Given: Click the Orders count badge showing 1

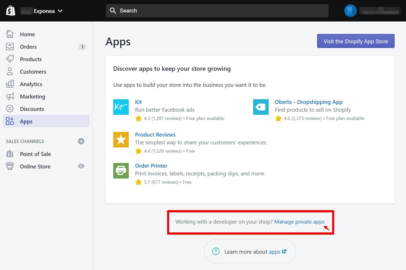Looking at the screenshot, I should (x=82, y=47).
